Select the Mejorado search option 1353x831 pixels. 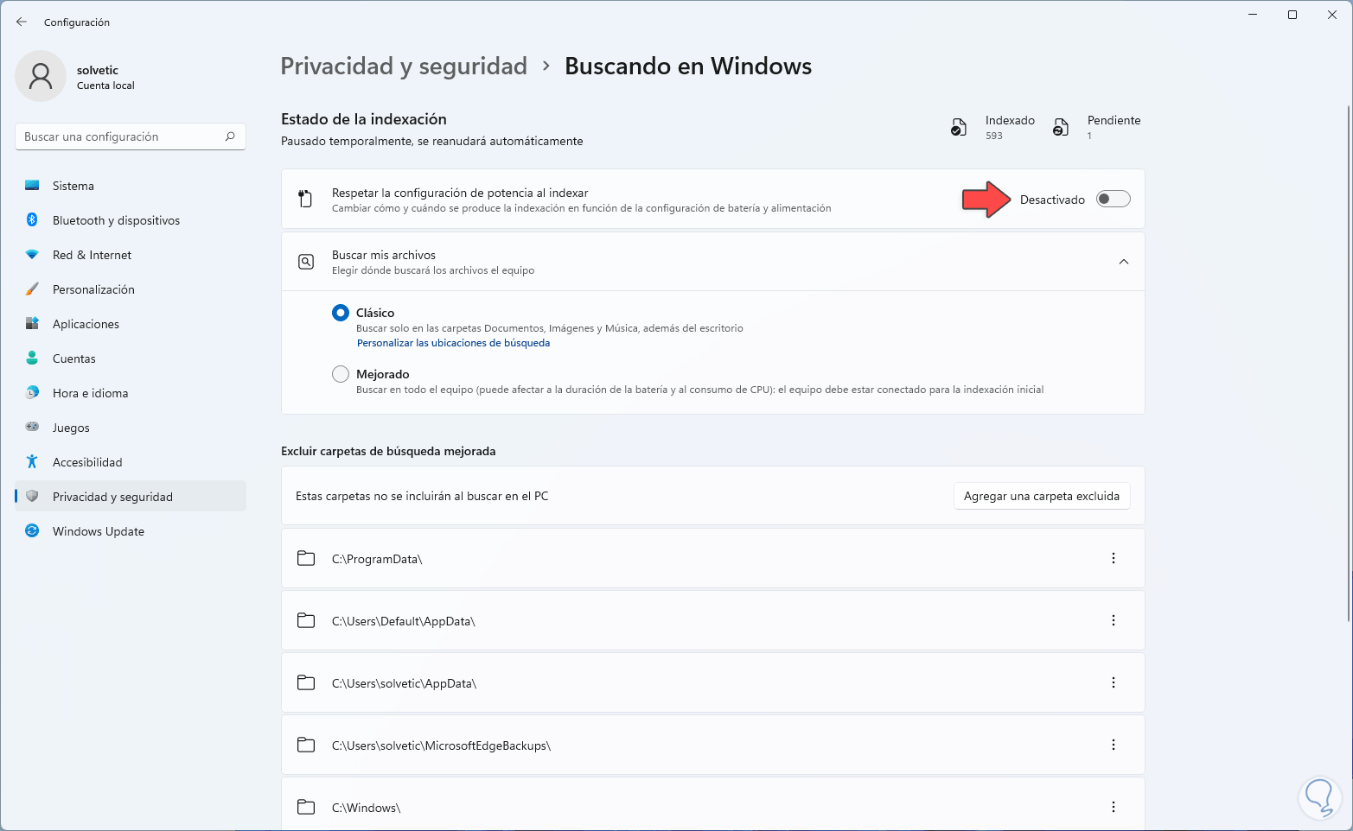click(341, 374)
